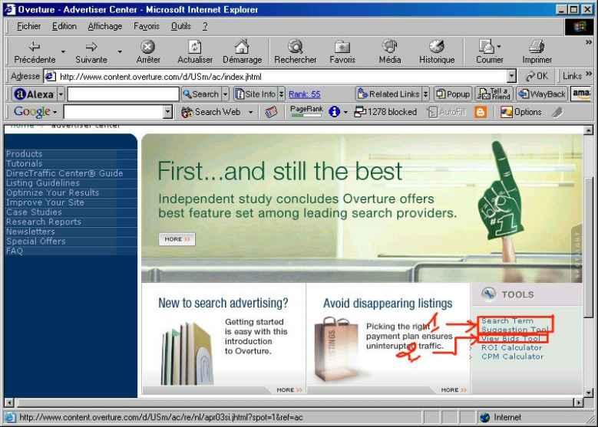598x427 pixels.
Task: Open the Alexa Related Links dropdown
Action: coord(392,94)
